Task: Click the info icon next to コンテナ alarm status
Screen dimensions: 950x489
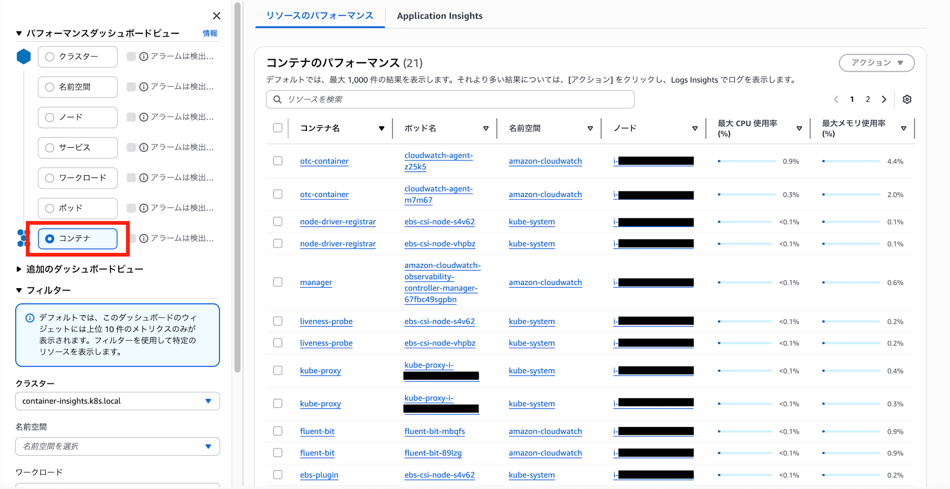Action: point(144,238)
